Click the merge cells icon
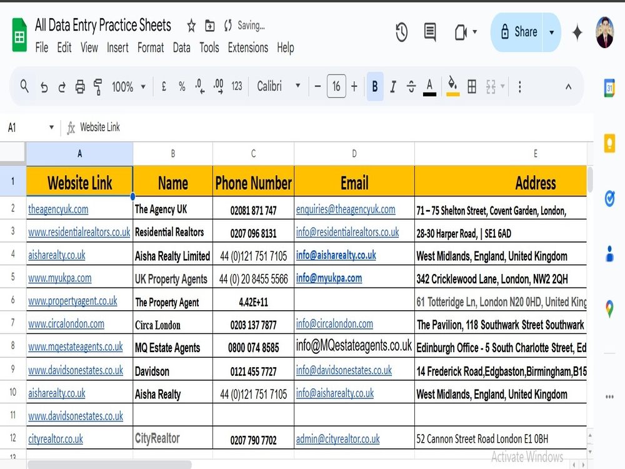Screen dimensions: 625x469 [x=491, y=86]
